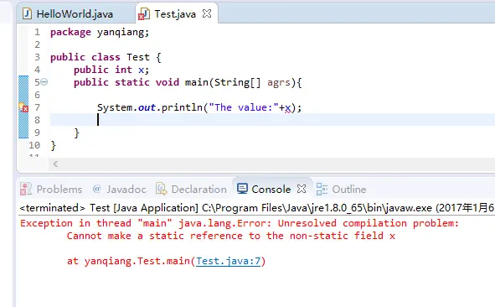The width and height of the screenshot is (495, 307).
Task: Select the Console view tab
Action: click(271, 189)
